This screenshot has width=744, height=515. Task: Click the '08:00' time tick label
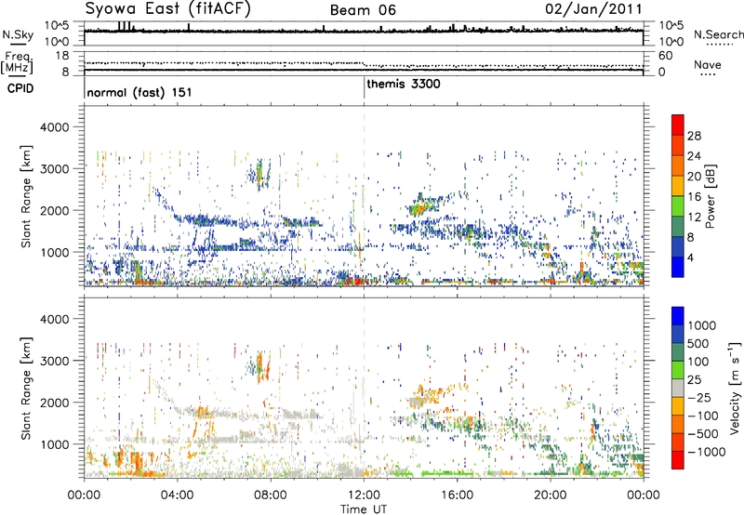tap(270, 495)
